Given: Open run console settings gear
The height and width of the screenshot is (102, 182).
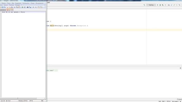Looking at the screenshot, I should (x=180, y=68).
